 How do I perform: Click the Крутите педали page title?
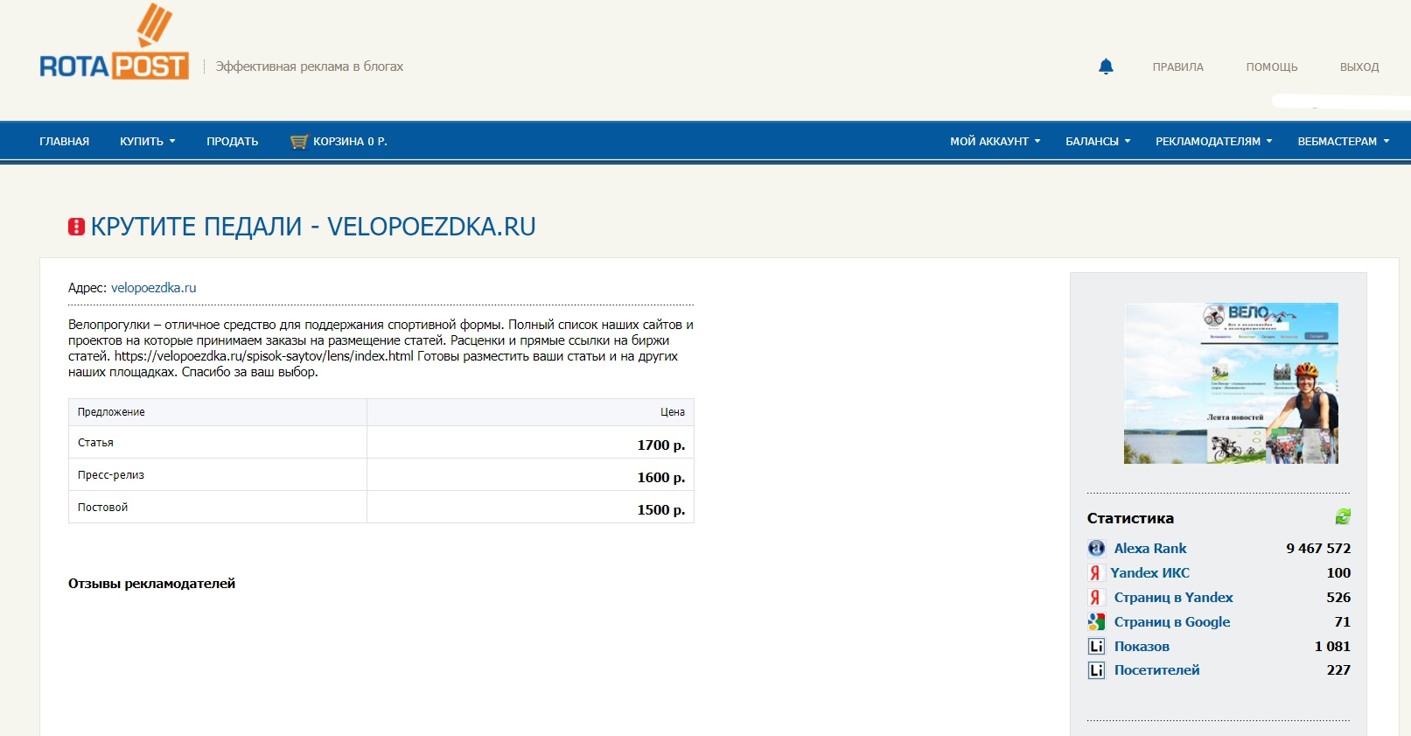point(313,227)
